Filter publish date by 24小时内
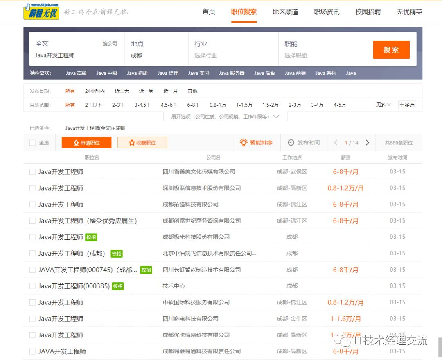 (x=95, y=91)
